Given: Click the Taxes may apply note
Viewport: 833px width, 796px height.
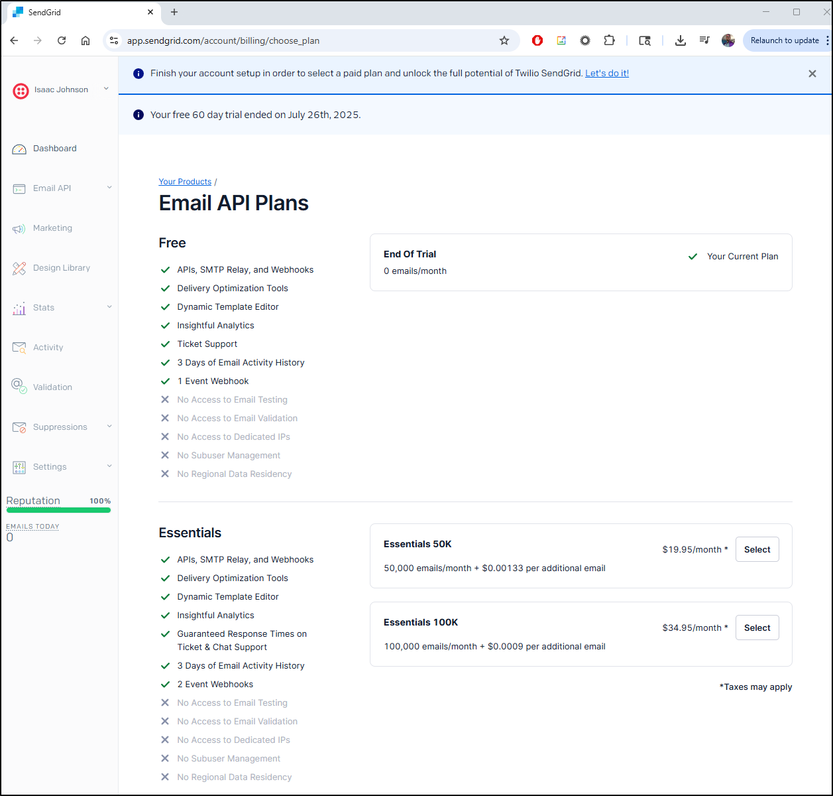Looking at the screenshot, I should [x=755, y=687].
